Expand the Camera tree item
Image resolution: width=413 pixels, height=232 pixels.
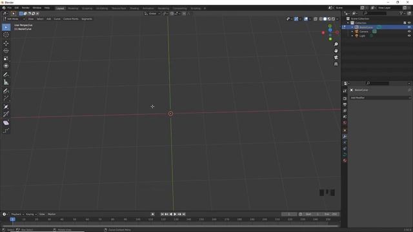pyautogui.click(x=352, y=32)
